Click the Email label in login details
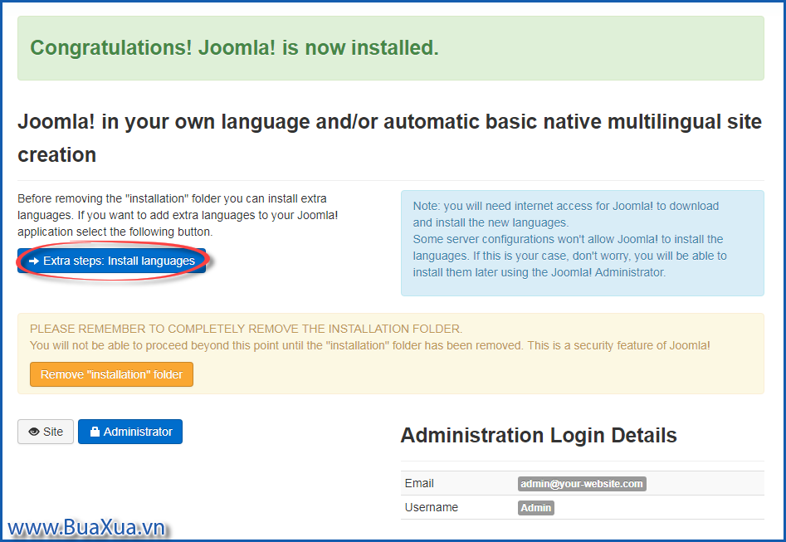This screenshot has height=542, width=786. (419, 483)
